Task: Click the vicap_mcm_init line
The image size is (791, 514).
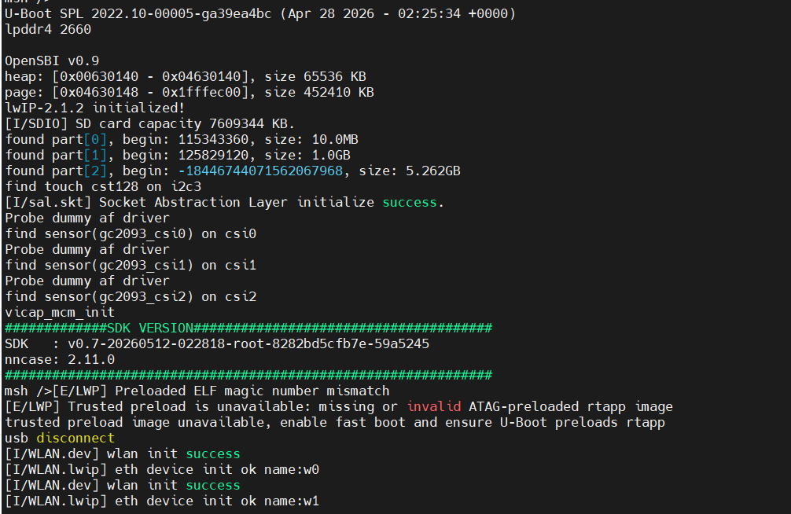Action: pyautogui.click(x=60, y=313)
